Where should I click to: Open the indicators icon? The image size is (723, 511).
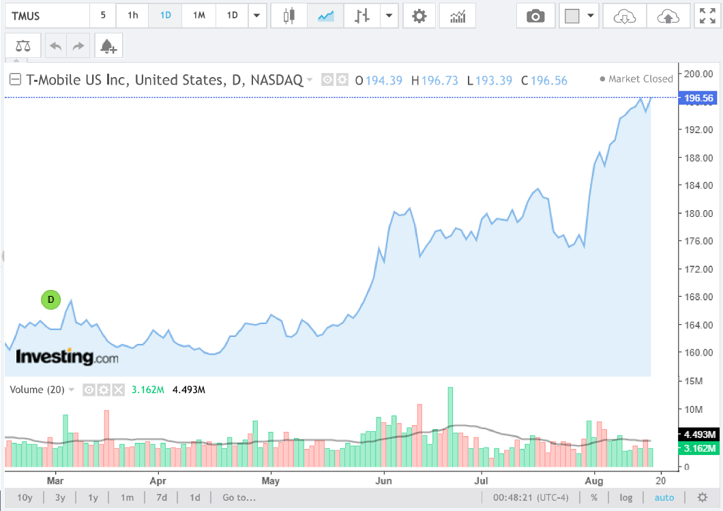click(x=458, y=16)
